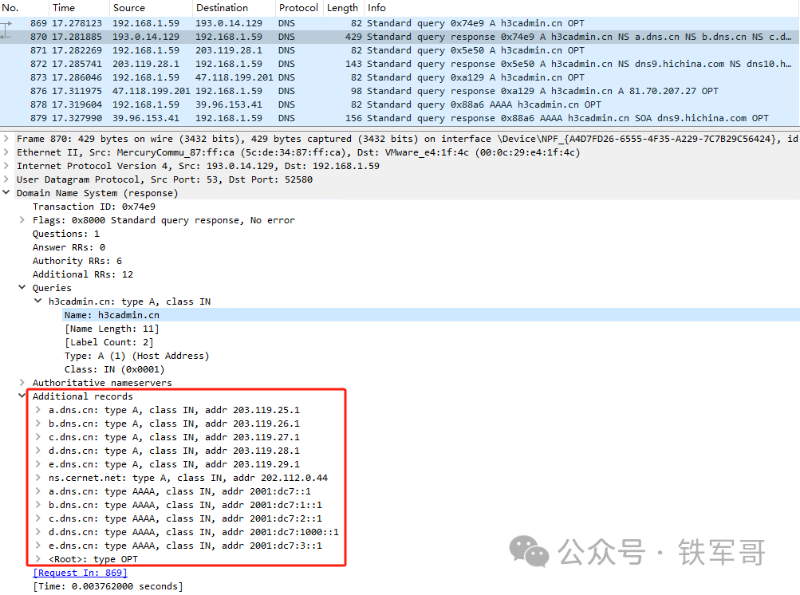Screen dimensions: 800x595
Task: Sort packets by the Source column
Action: (151, 8)
